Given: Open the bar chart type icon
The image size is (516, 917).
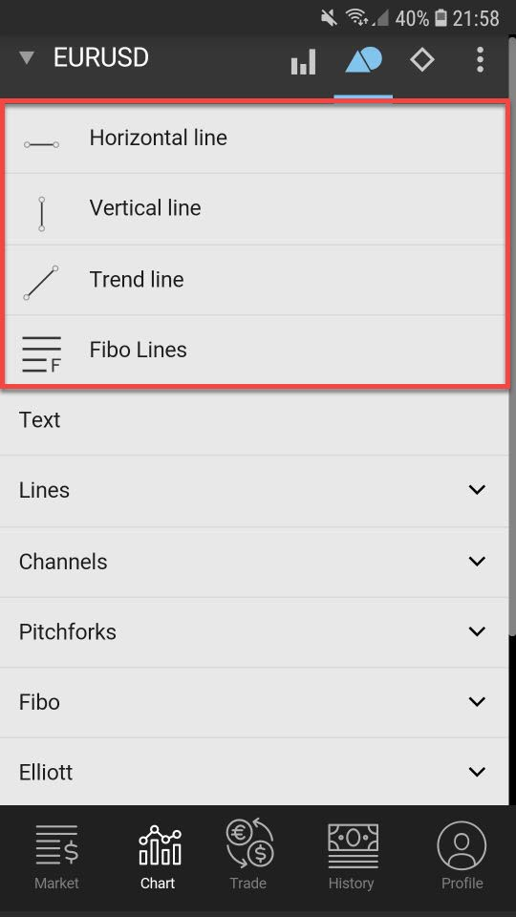Looking at the screenshot, I should (x=303, y=61).
